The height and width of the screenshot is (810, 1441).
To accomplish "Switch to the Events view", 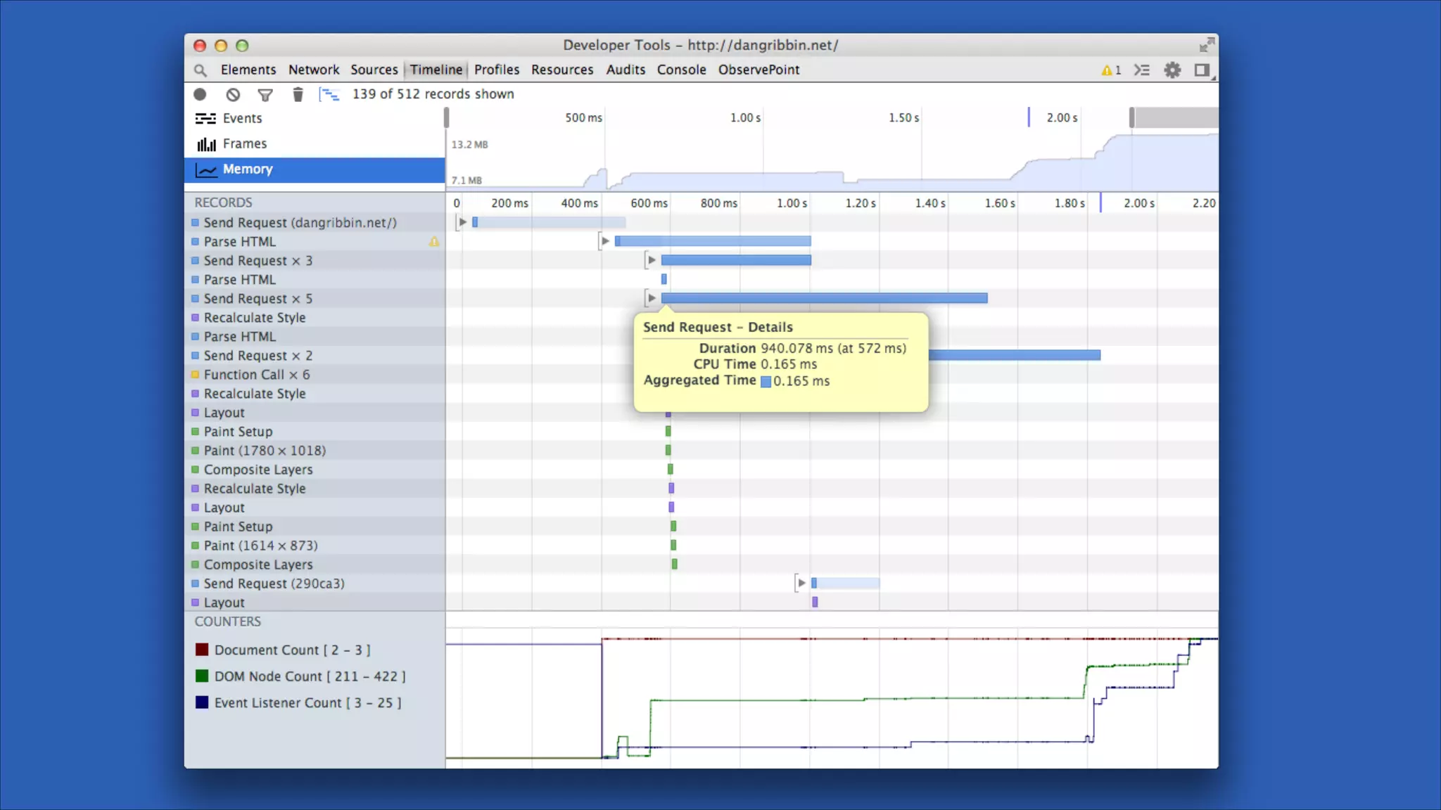I will coord(242,118).
